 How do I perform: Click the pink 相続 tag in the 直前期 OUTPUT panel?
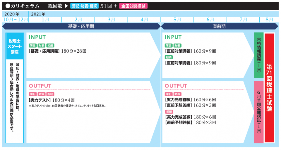point(169,112)
